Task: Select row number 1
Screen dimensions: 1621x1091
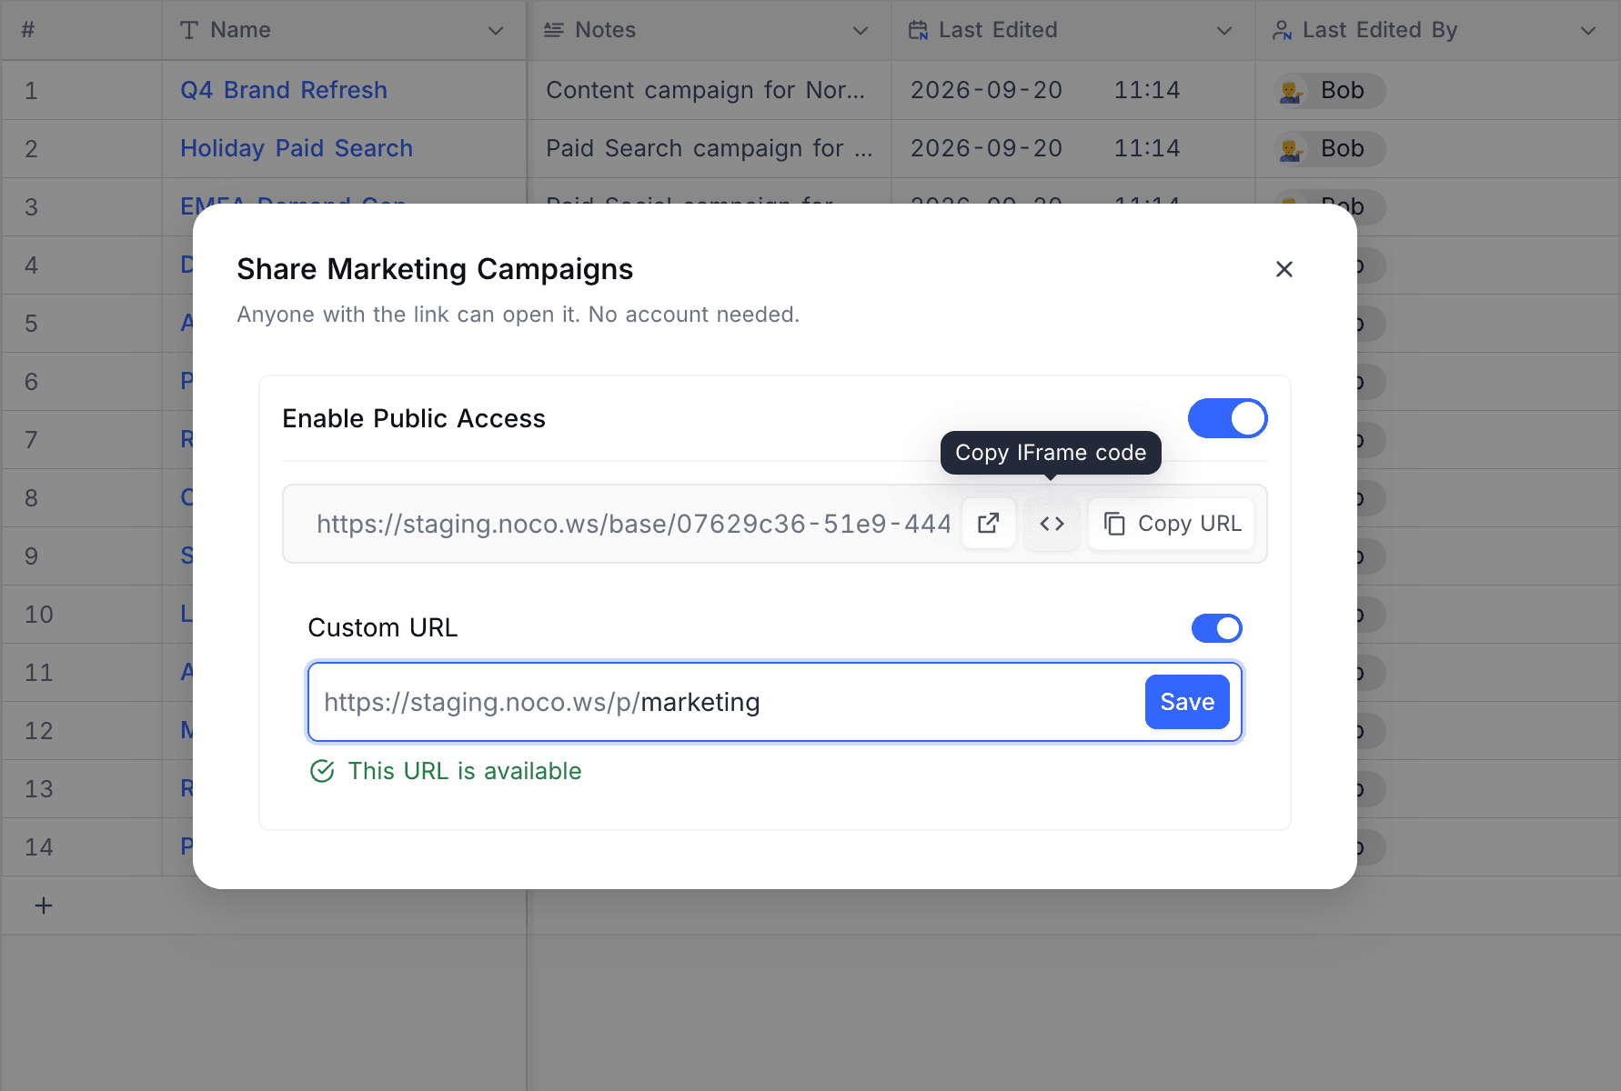Action: point(31,91)
